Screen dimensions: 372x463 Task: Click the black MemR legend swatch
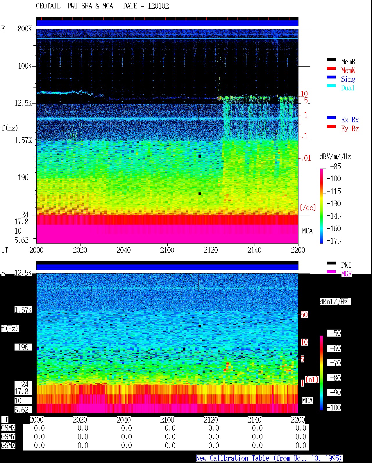(331, 60)
